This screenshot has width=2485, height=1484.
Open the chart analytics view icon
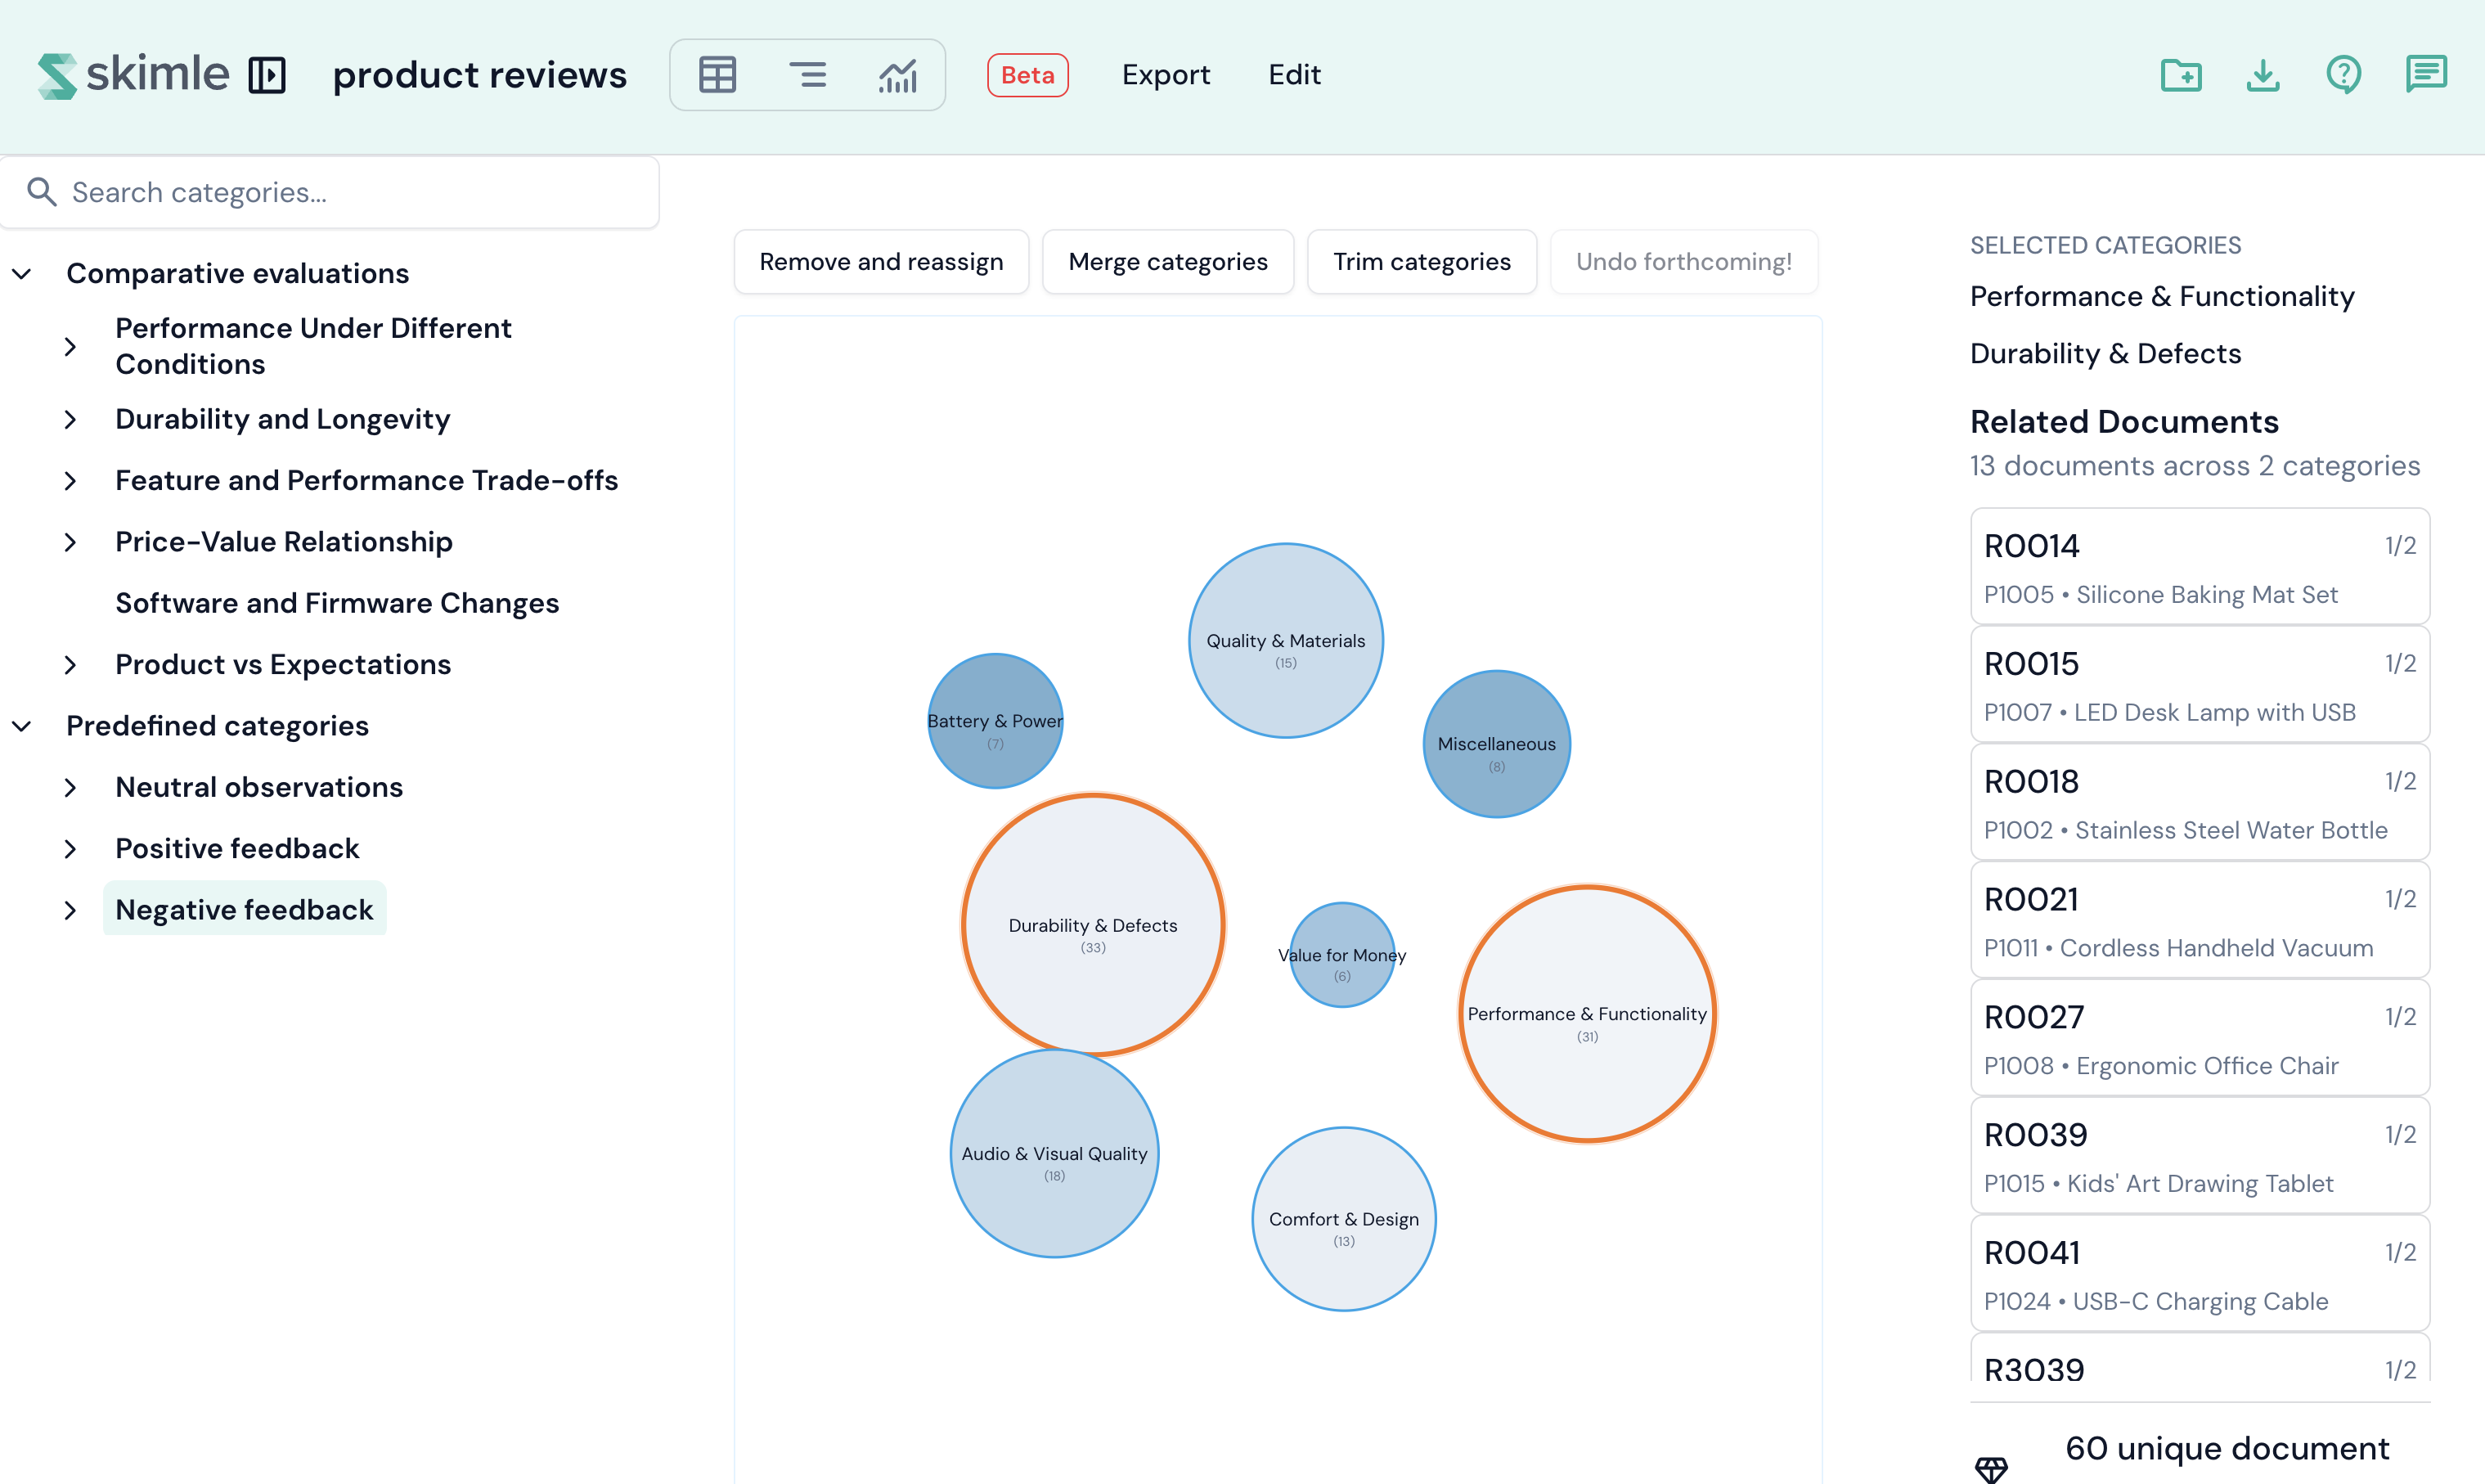pyautogui.click(x=897, y=75)
